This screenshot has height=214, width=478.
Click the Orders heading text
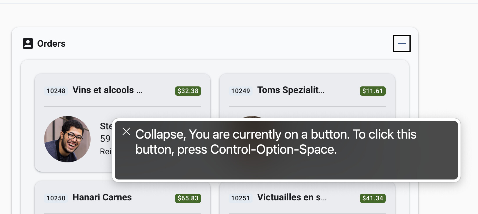point(51,43)
